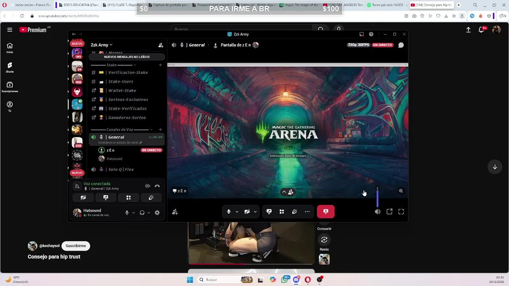Click Suscribirme button for @kechaysol
Image resolution: width=509 pixels, height=286 pixels.
coord(76,246)
